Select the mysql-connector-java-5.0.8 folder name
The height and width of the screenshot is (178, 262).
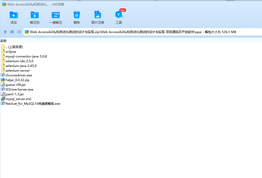point(26,56)
